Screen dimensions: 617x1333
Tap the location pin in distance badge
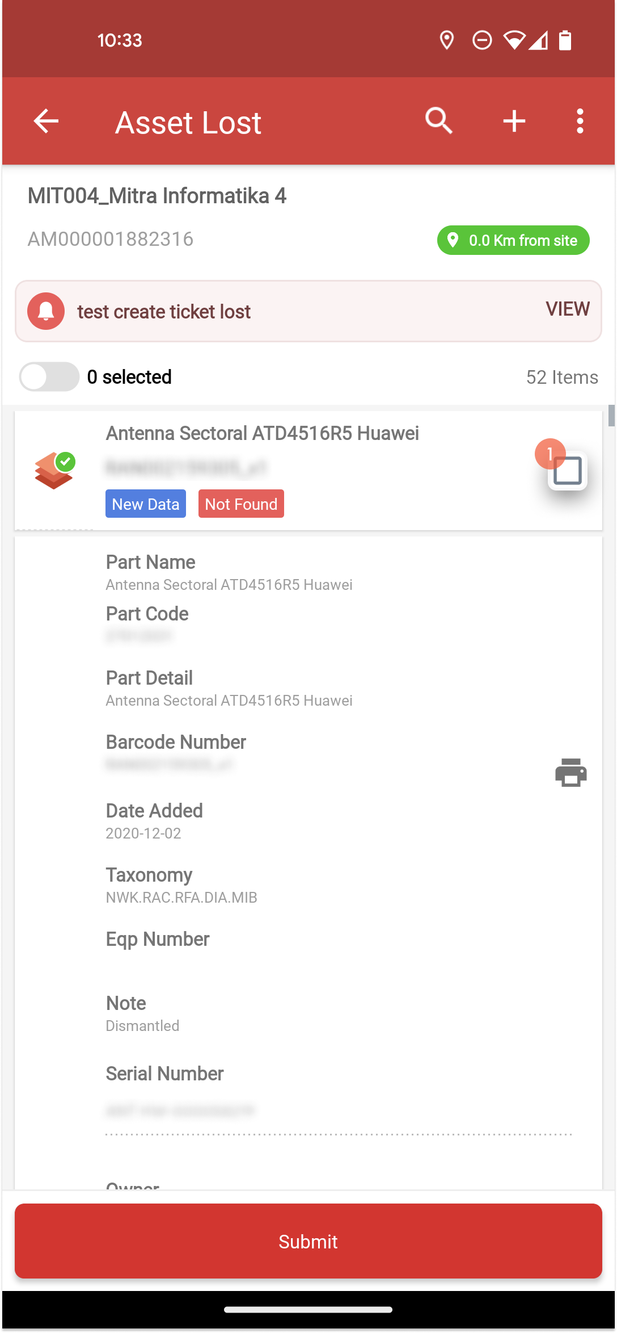(453, 240)
